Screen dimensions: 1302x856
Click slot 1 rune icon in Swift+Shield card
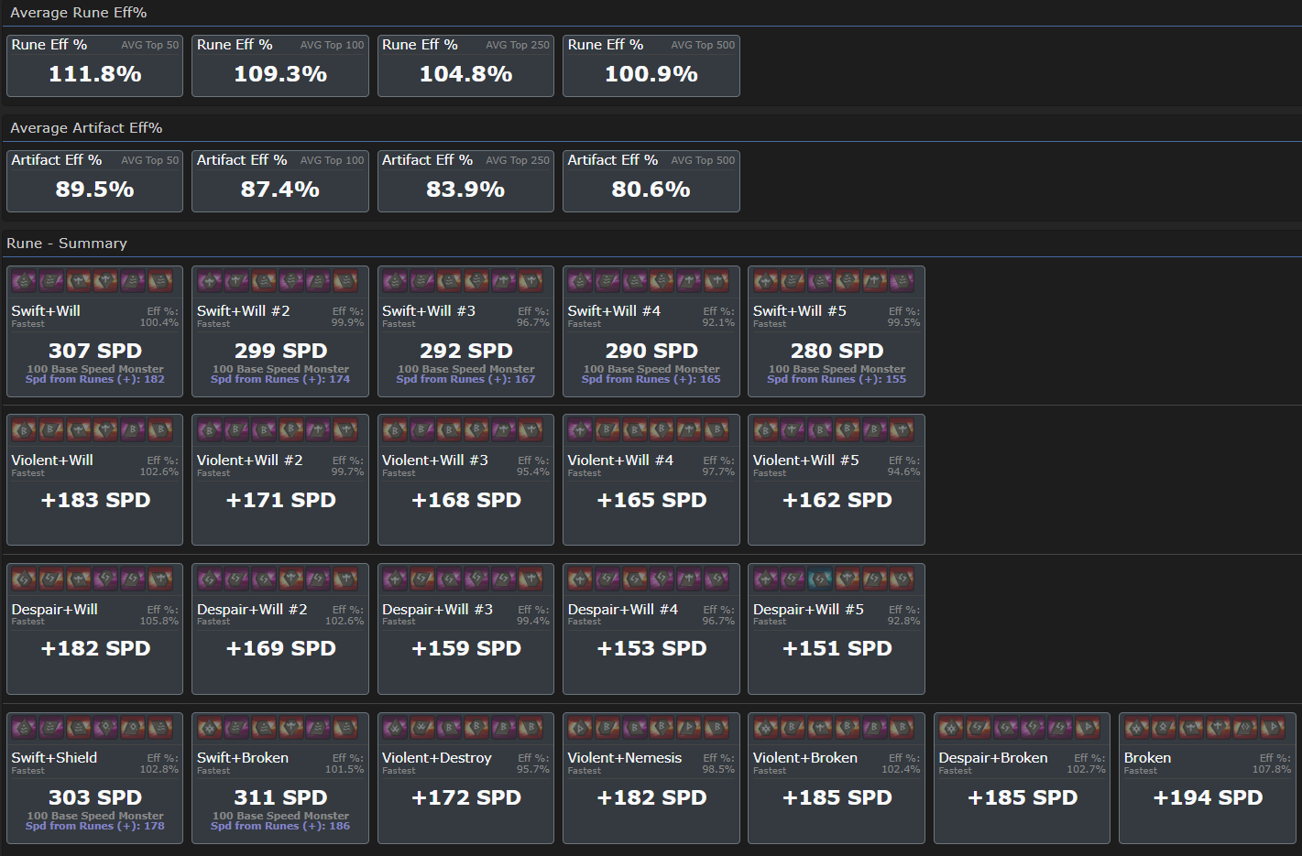pyautogui.click(x=24, y=728)
